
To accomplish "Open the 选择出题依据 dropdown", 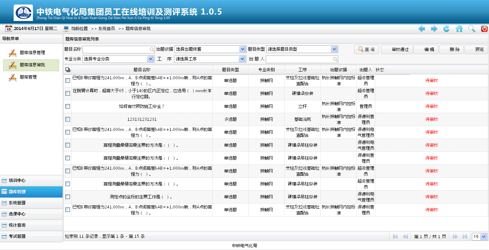I will click(210, 49).
